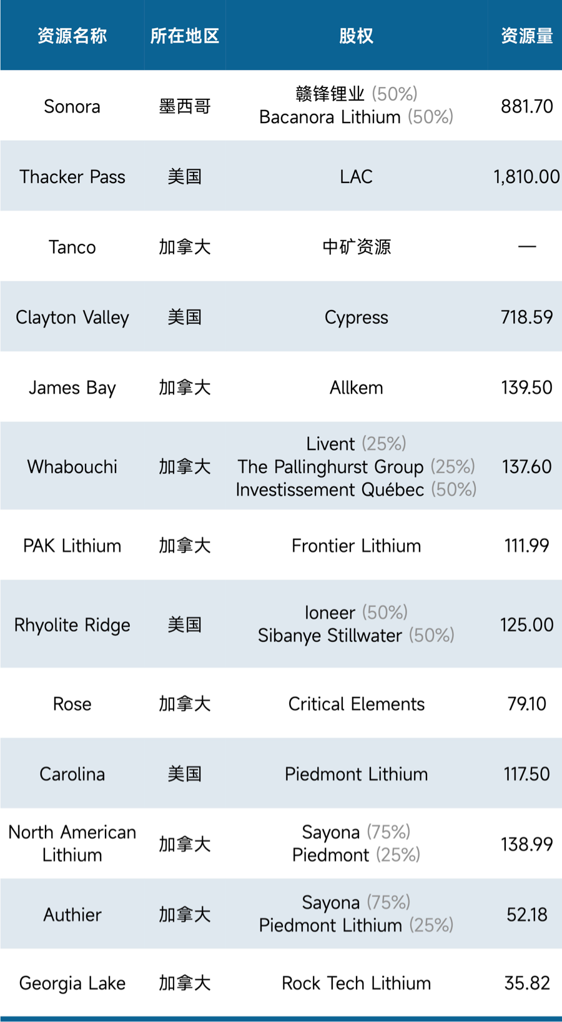Select the 股权 column header

tap(356, 36)
